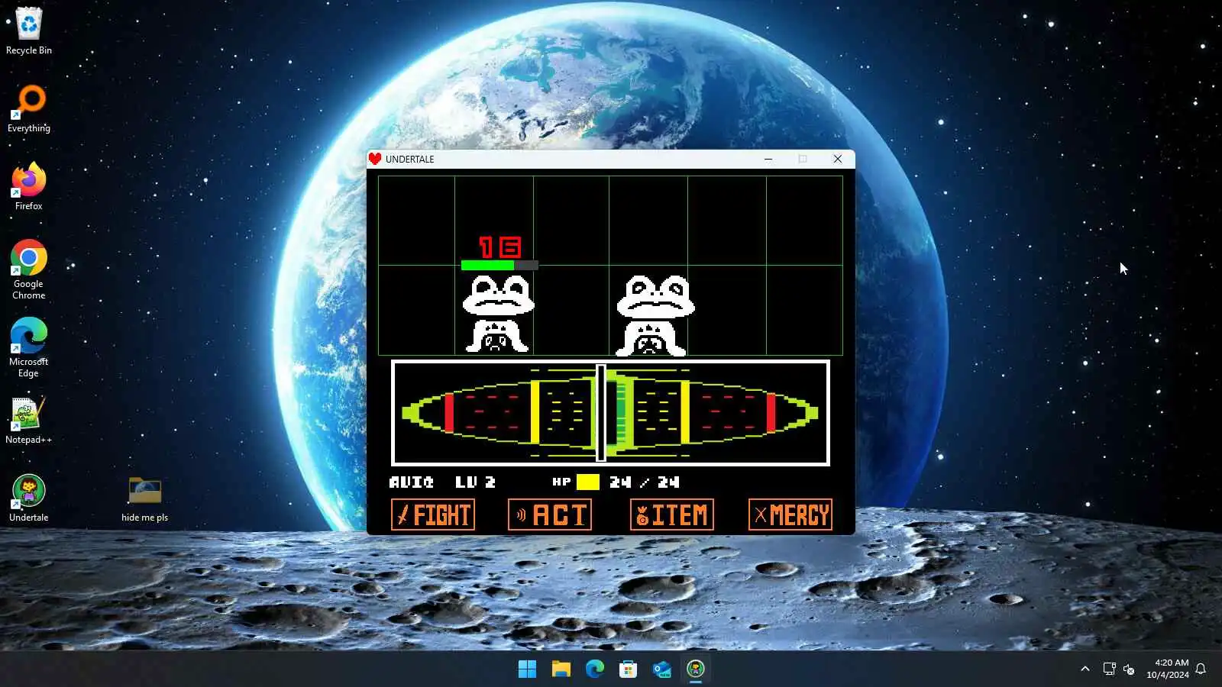The image size is (1222, 687).
Task: Show hidden system tray icons
Action: (1085, 669)
